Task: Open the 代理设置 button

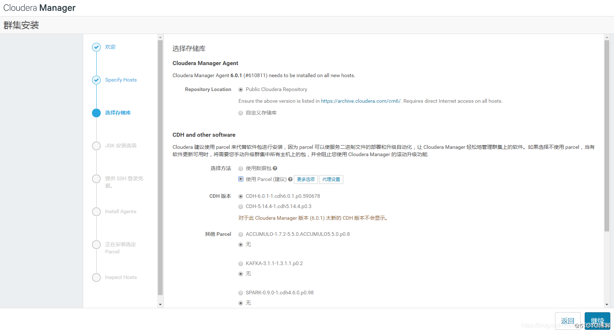Action: (331, 180)
